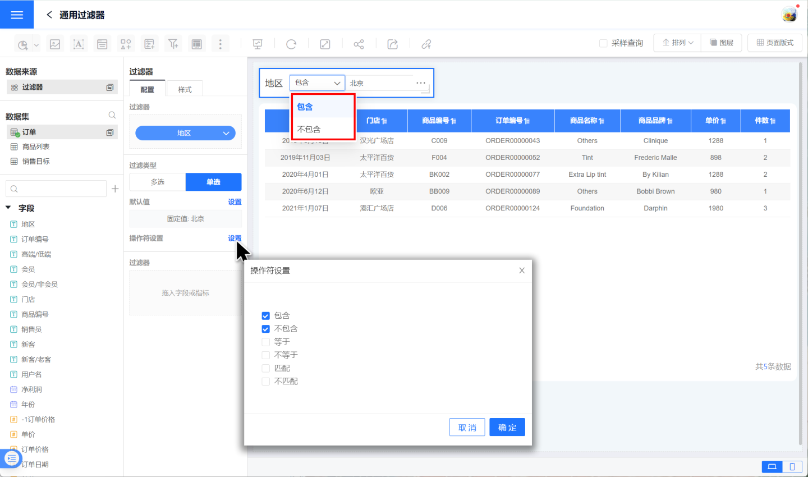Uncheck the 包含 operator checkbox
Image resolution: width=808 pixels, height=477 pixels.
click(x=266, y=316)
